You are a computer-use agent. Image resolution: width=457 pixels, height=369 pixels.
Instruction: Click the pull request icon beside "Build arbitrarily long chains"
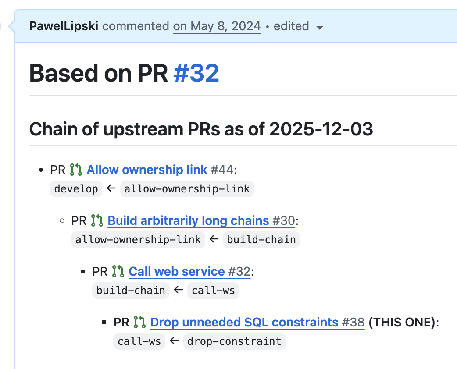(97, 220)
